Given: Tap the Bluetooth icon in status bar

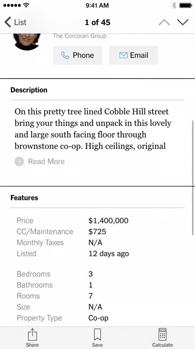Looking at the screenshot, I should coord(174,6).
